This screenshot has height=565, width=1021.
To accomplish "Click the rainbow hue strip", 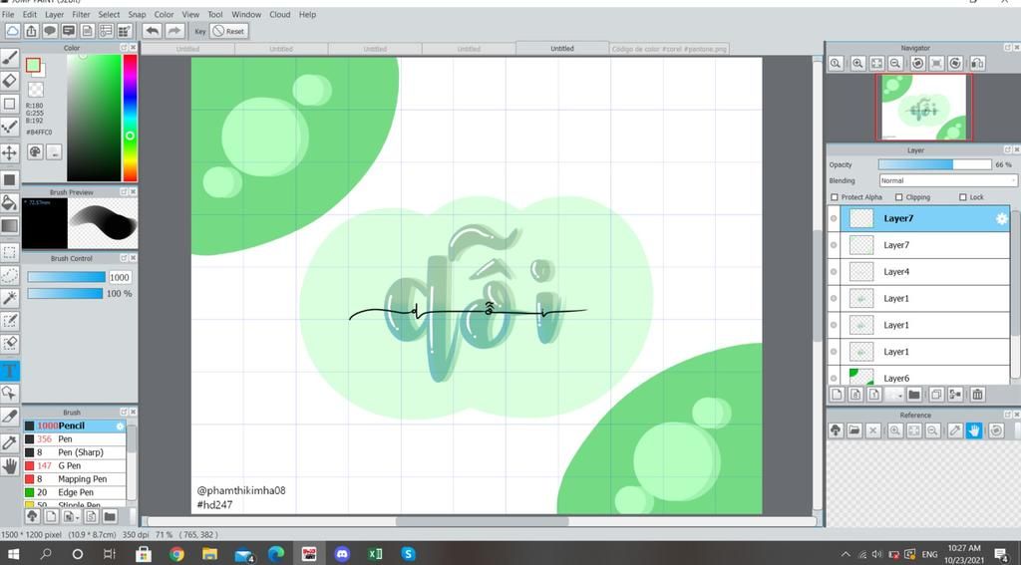I will pos(131,118).
